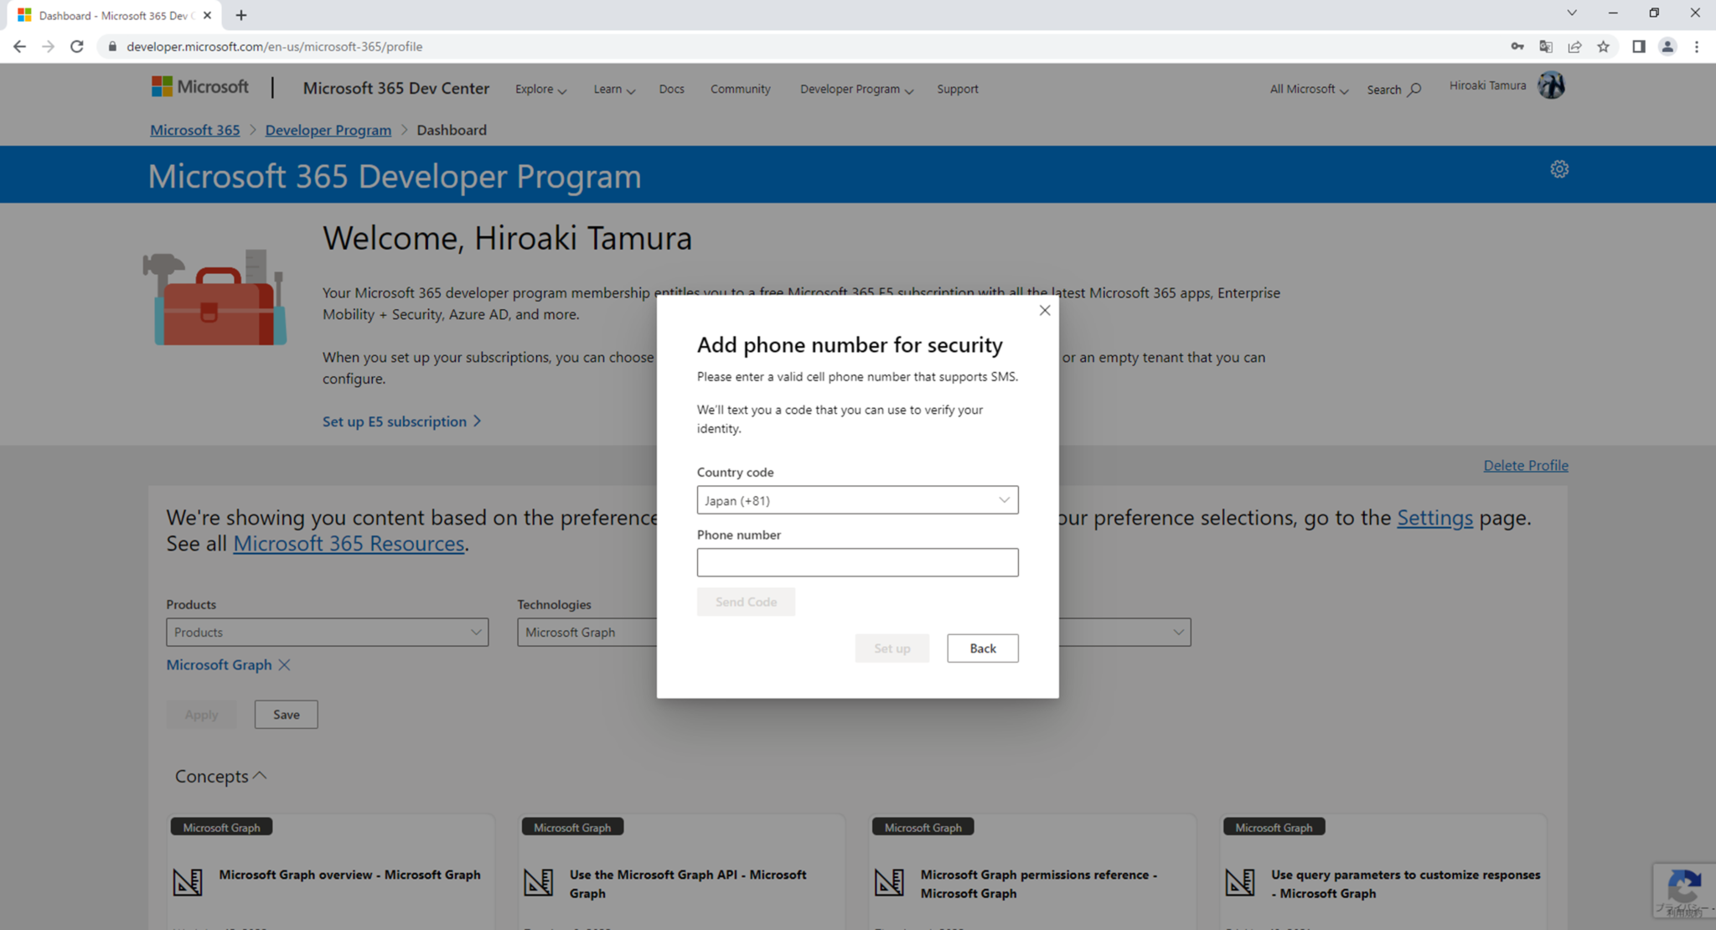Bookmark this page with the star icon

coord(1603,47)
